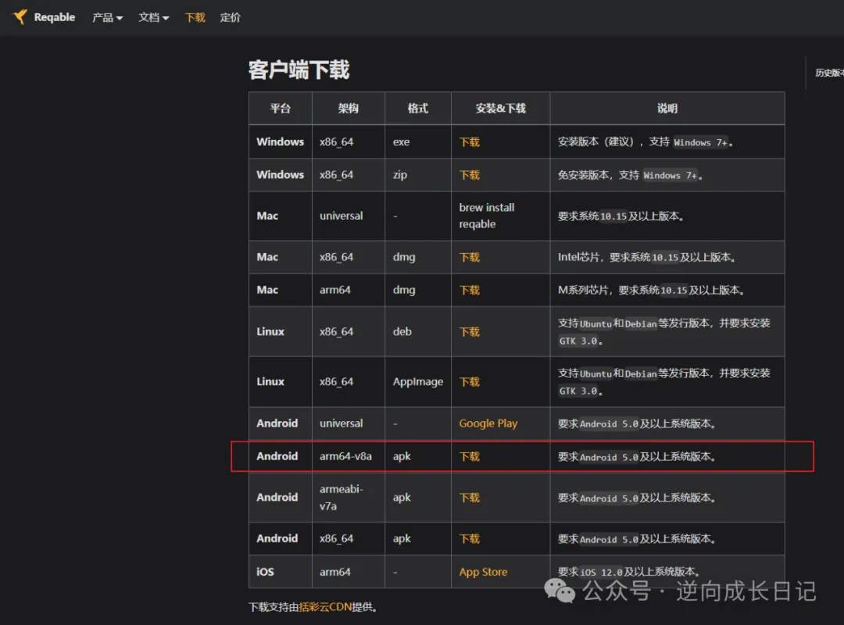Open the 定价 pricing page
The width and height of the screenshot is (844, 625).
pos(230,18)
